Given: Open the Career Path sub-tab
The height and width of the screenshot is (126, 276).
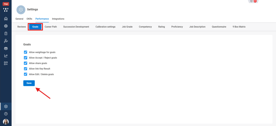Looking at the screenshot, I should coord(51,27).
